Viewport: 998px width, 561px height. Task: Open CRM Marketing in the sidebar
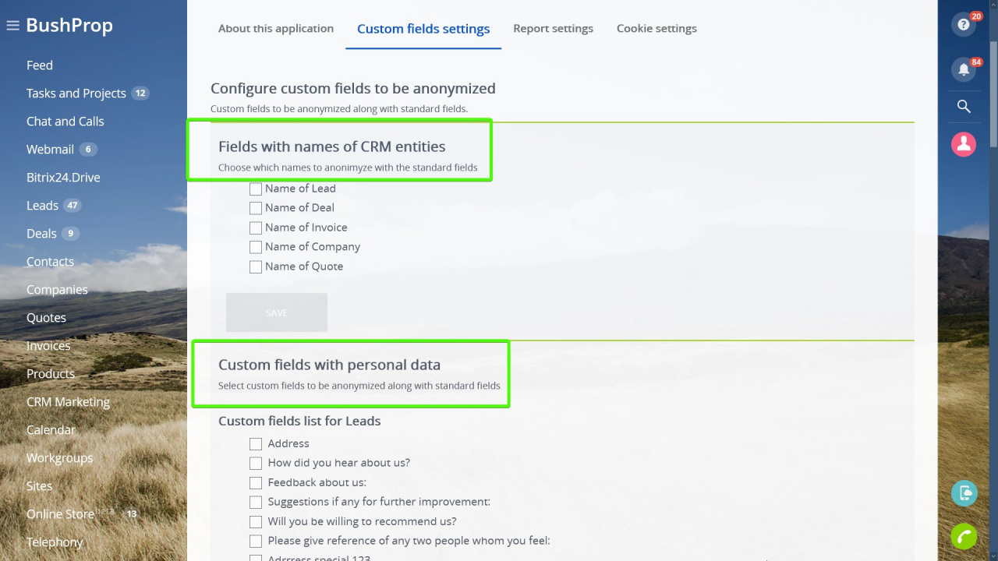coord(68,401)
